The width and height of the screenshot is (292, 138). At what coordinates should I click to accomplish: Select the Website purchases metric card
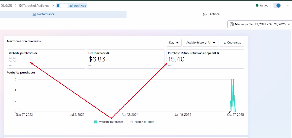[x=46, y=59]
